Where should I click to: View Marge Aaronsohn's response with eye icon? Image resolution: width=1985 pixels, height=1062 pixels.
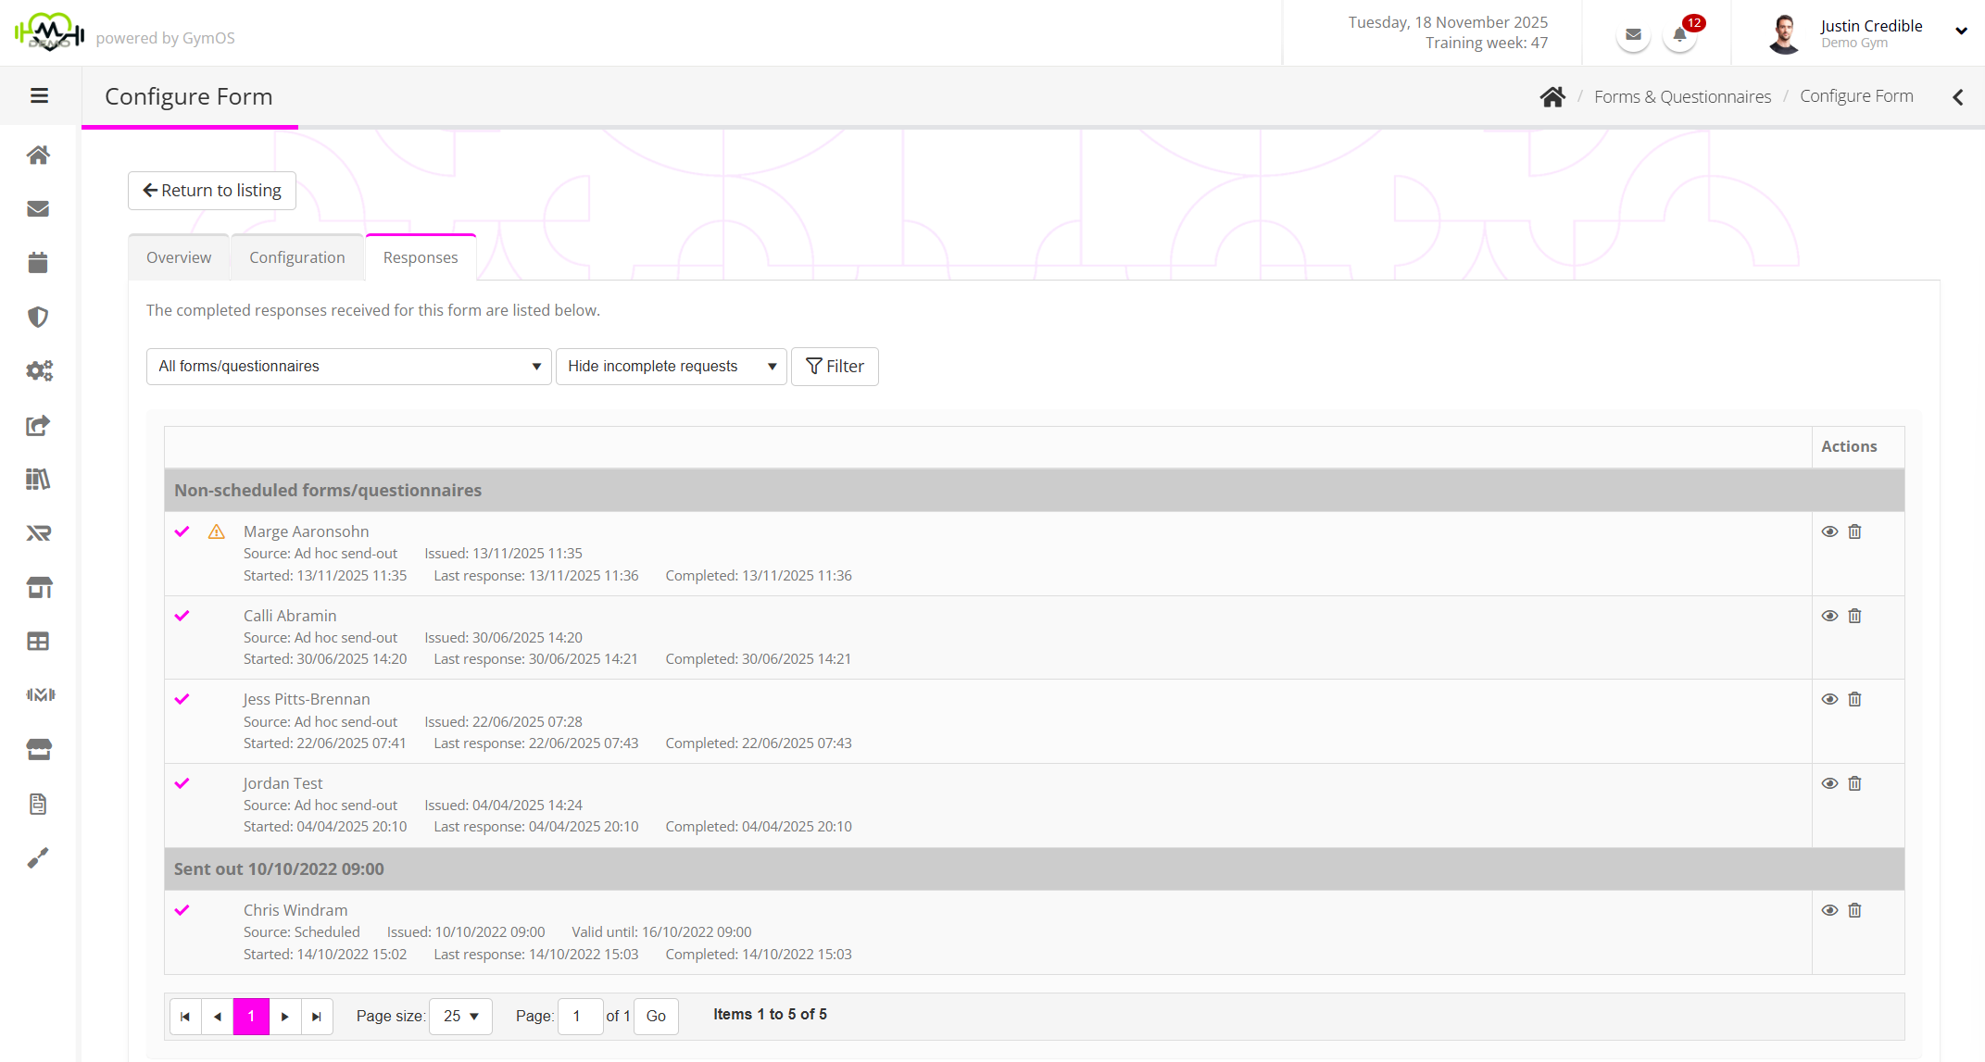click(1829, 531)
